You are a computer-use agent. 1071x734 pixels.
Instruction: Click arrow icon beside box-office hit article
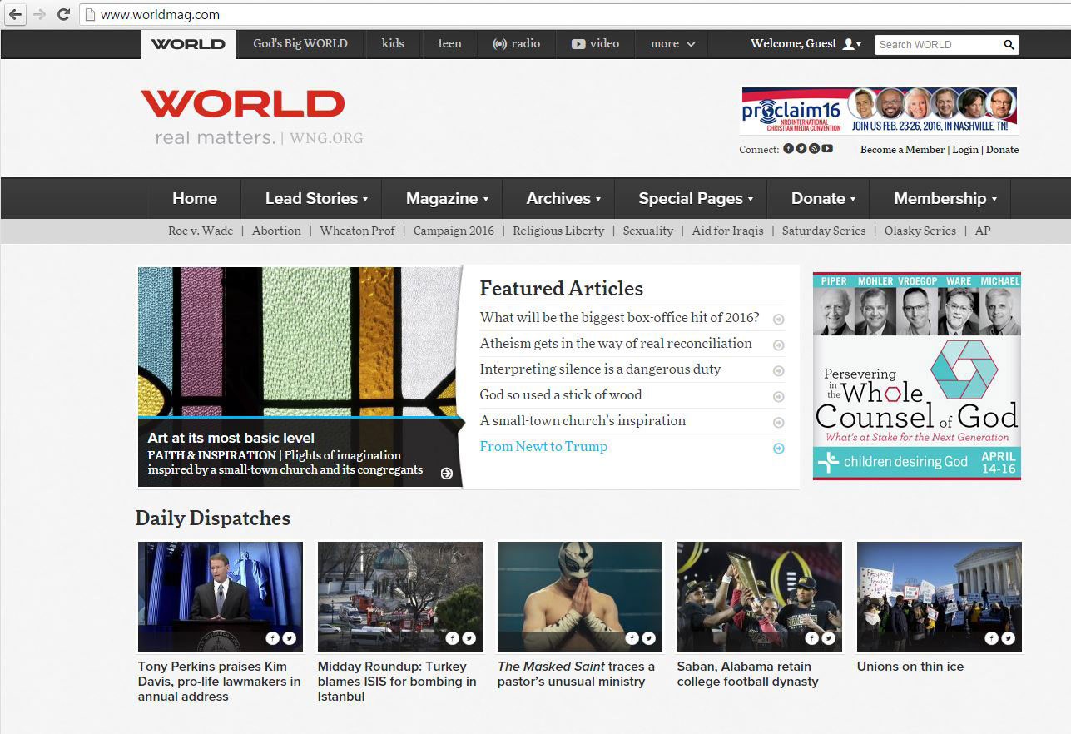(778, 319)
